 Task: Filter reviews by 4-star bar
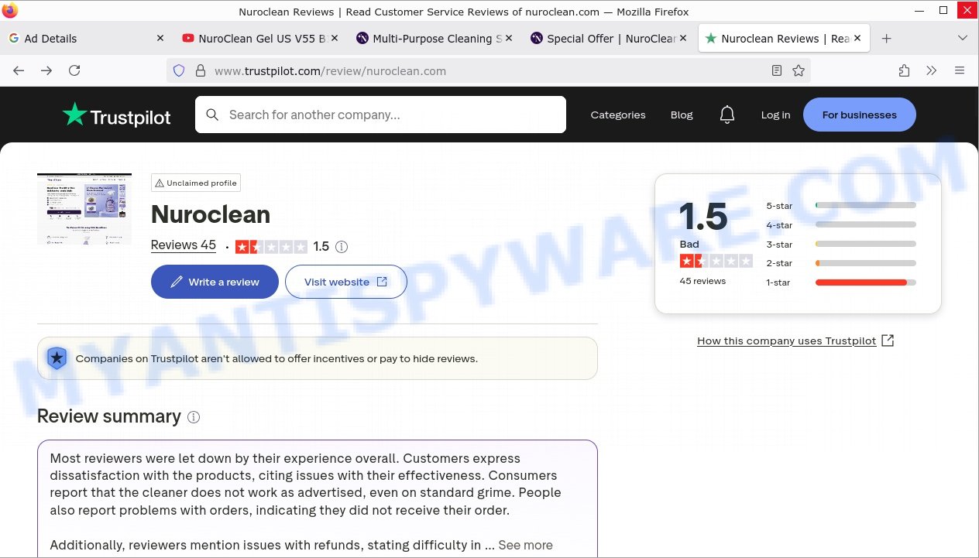[x=841, y=225]
